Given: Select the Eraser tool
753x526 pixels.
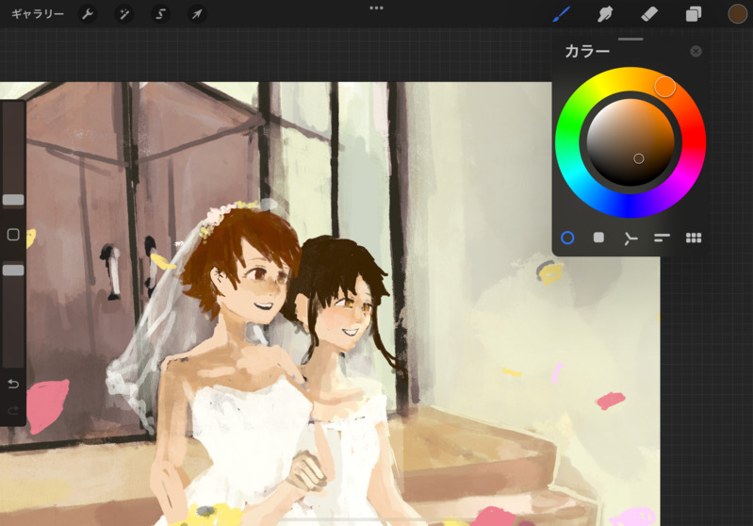Looking at the screenshot, I should (x=649, y=14).
